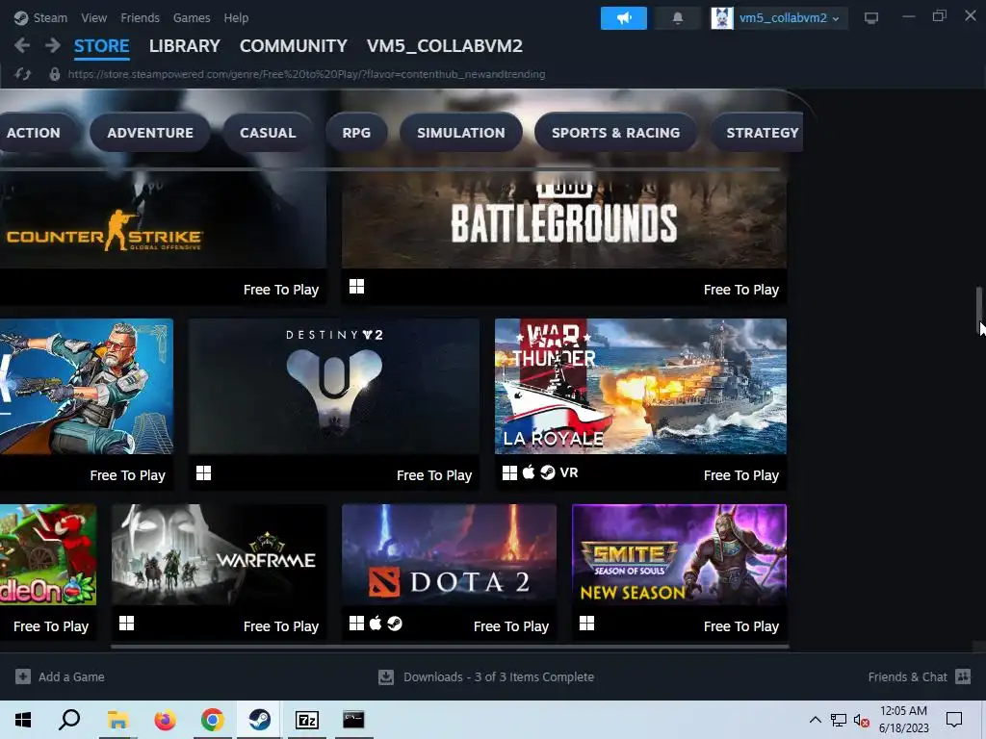The width and height of the screenshot is (986, 739).
Task: Open the Windows Start menu
Action: coord(23,720)
